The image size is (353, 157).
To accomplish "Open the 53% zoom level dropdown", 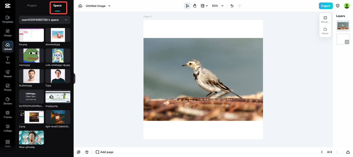I will [x=218, y=6].
